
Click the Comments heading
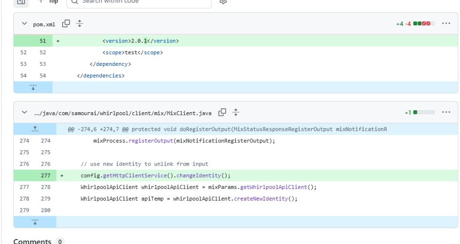32,242
